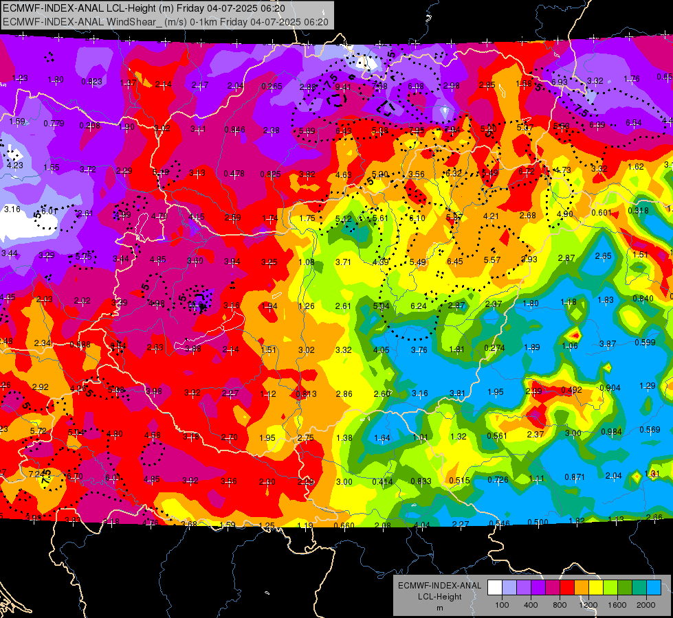Click the red legend swatch

coord(567,588)
